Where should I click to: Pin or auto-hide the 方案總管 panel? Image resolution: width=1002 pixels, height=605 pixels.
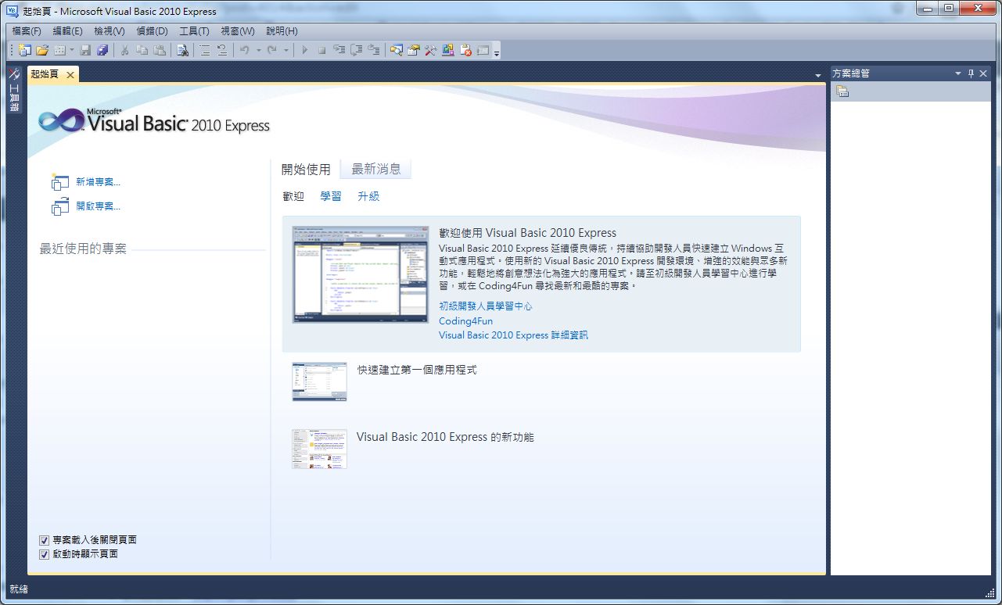(x=971, y=73)
